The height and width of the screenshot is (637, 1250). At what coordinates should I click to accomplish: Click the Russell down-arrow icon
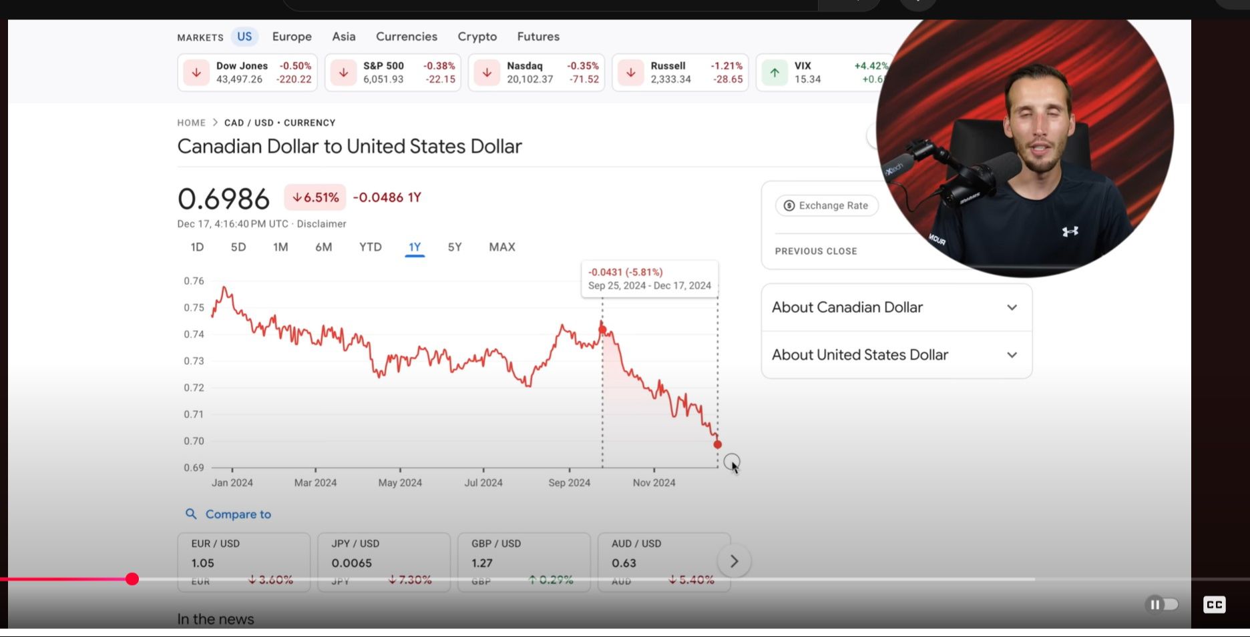(x=630, y=73)
